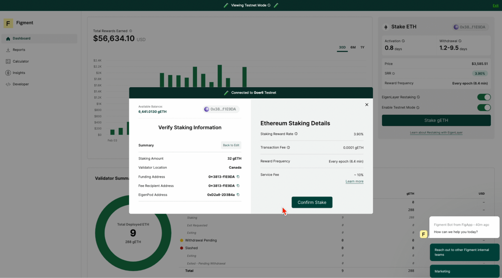This screenshot has width=502, height=278.
Task: Click Total Rewards Earned info icon
Action: pos(131,31)
